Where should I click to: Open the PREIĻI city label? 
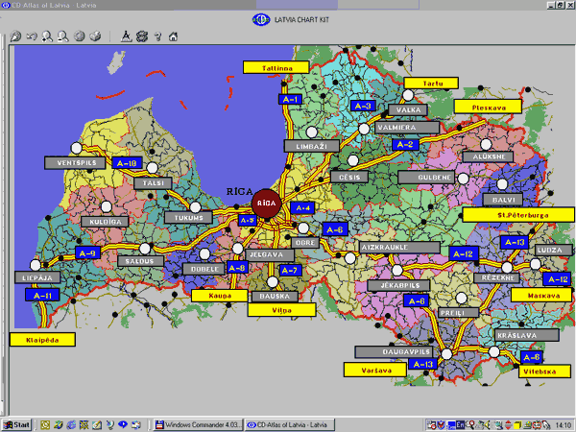tap(459, 313)
